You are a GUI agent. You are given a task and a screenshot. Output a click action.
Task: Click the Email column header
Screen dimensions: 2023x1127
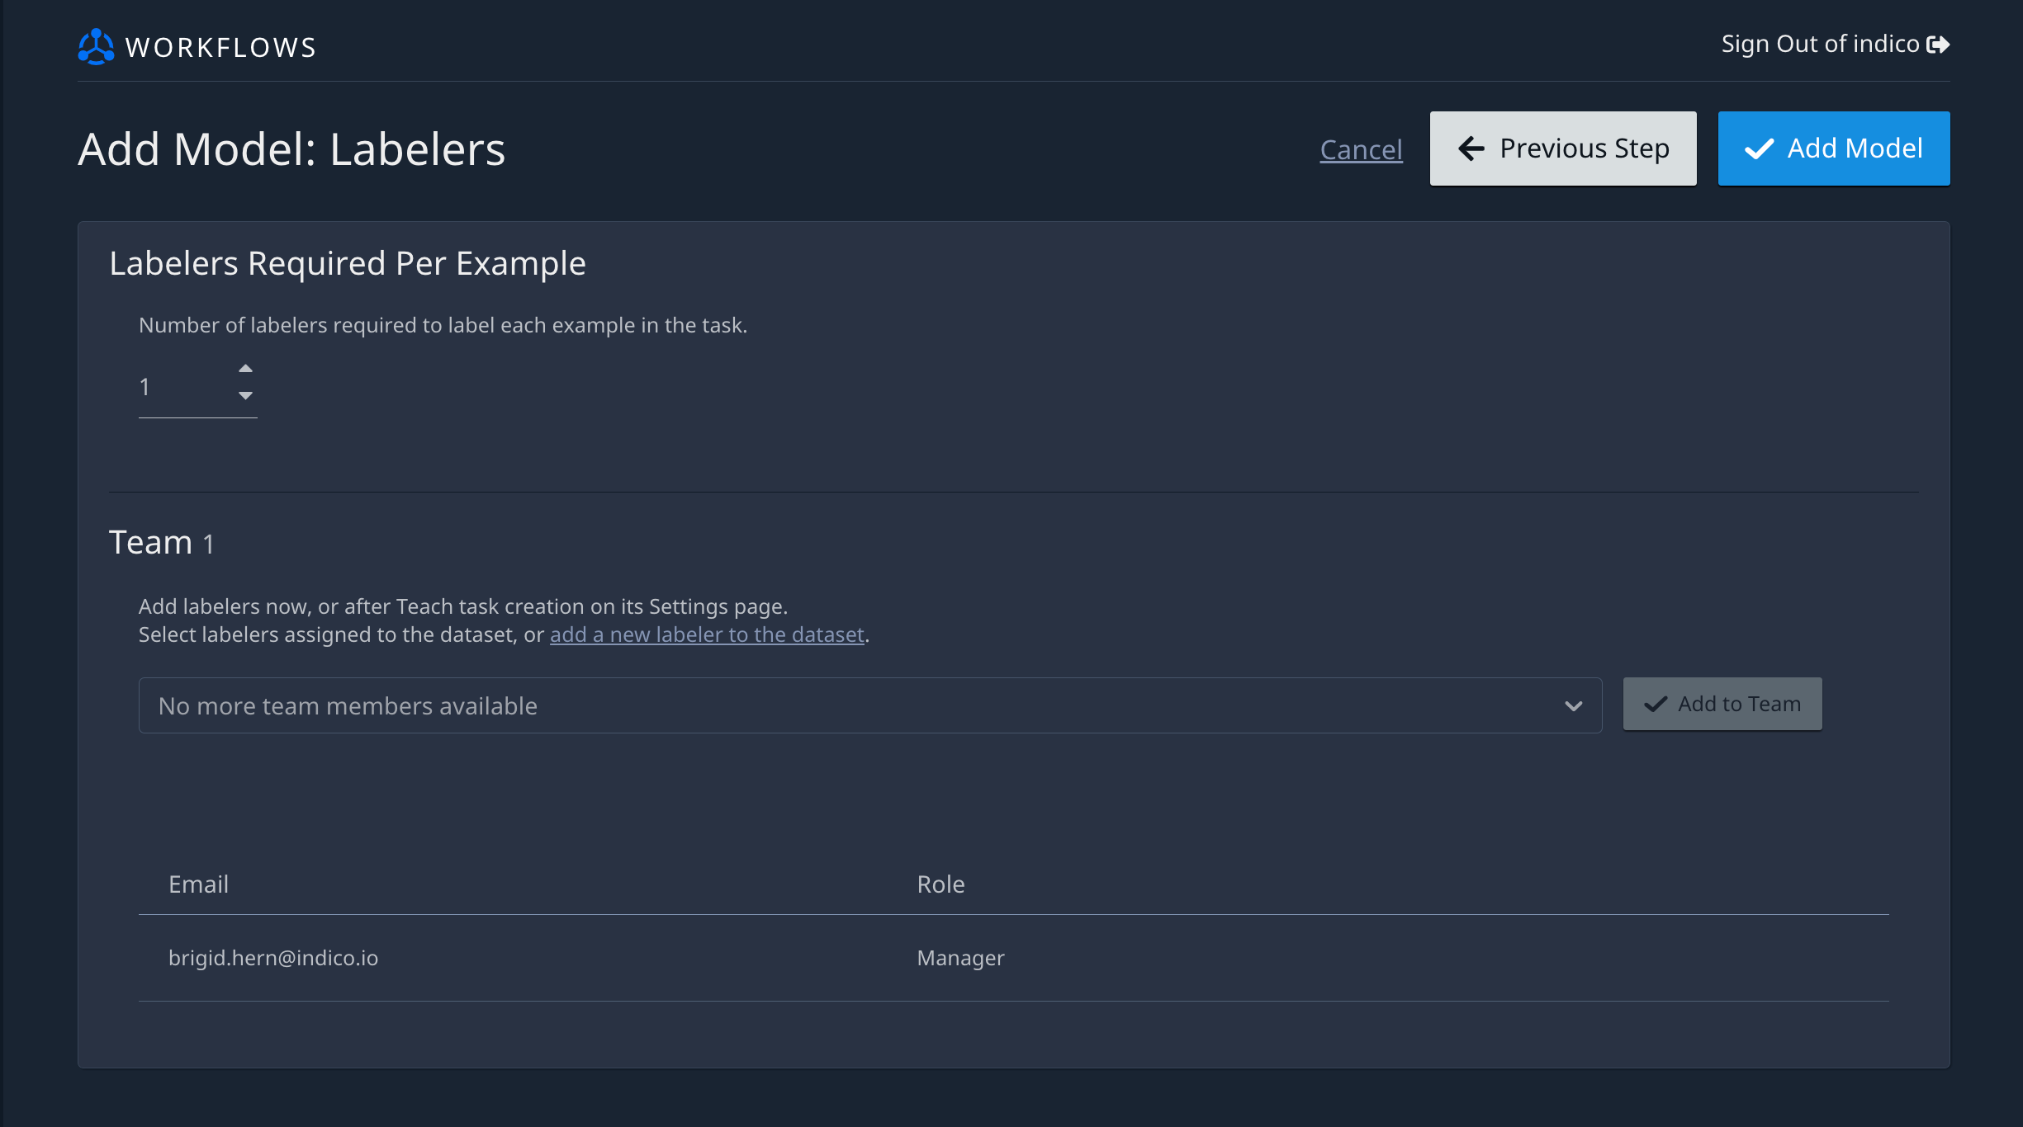198,884
